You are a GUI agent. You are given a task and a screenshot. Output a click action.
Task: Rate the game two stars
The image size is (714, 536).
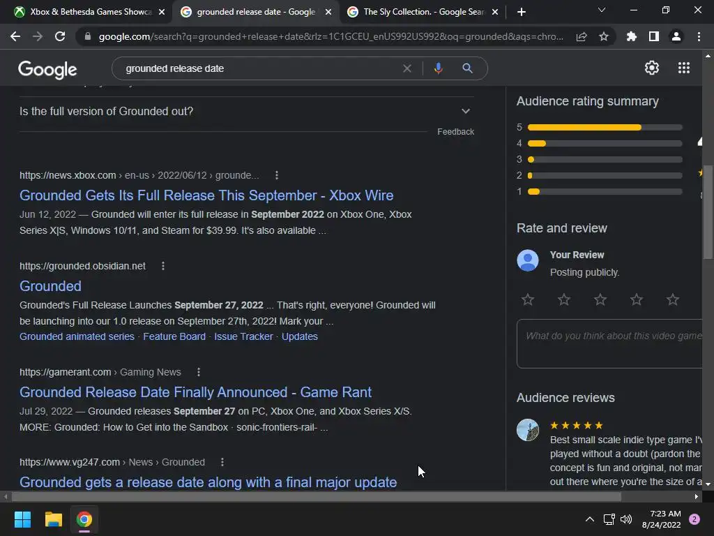564,299
